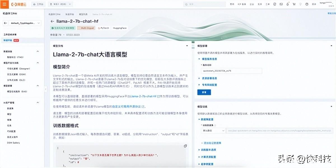
Task: Open the region selector dropdown in top bar
Action: coord(60,4)
